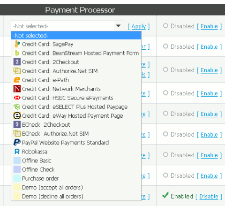Image resolution: width=225 pixels, height=206 pixels.
Task: Select the Offline Check color swatch
Action: [x=17, y=169]
